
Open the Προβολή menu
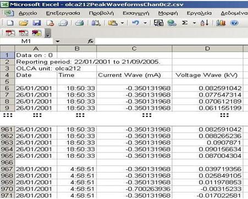pos(101,13)
